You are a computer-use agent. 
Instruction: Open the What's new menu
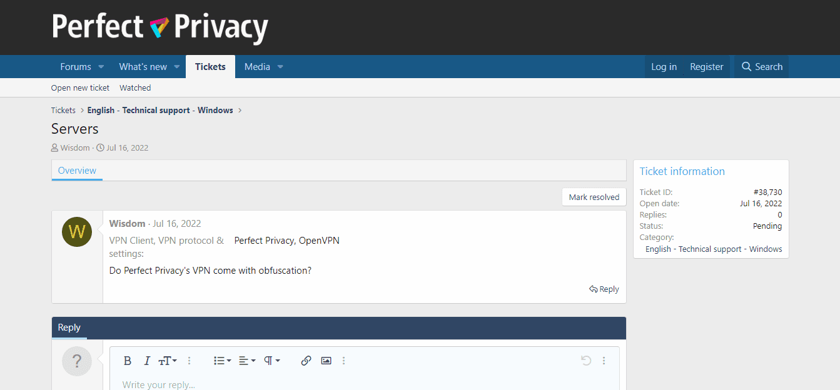[143, 66]
